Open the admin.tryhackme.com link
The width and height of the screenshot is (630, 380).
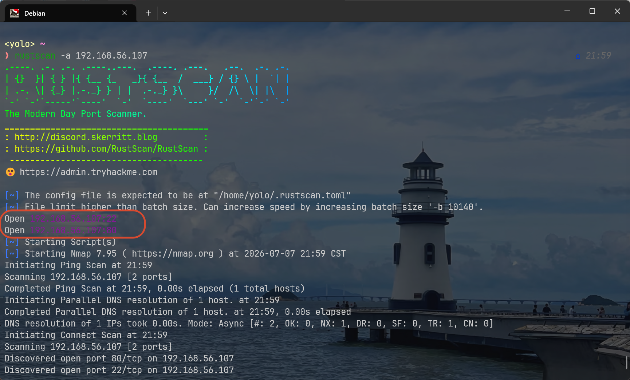[88, 172]
